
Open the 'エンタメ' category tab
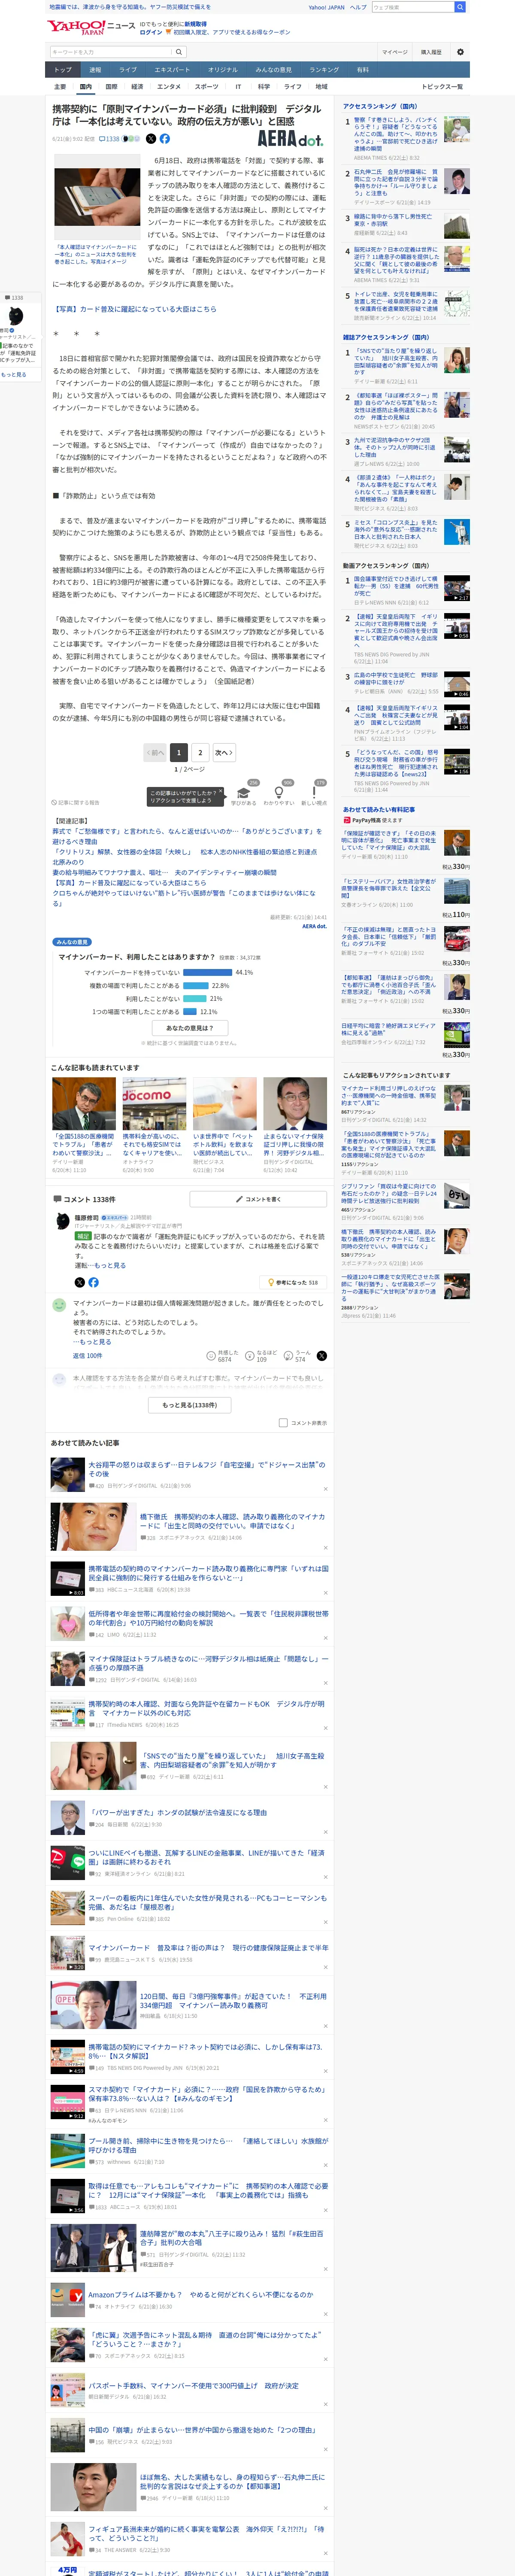pos(169,87)
